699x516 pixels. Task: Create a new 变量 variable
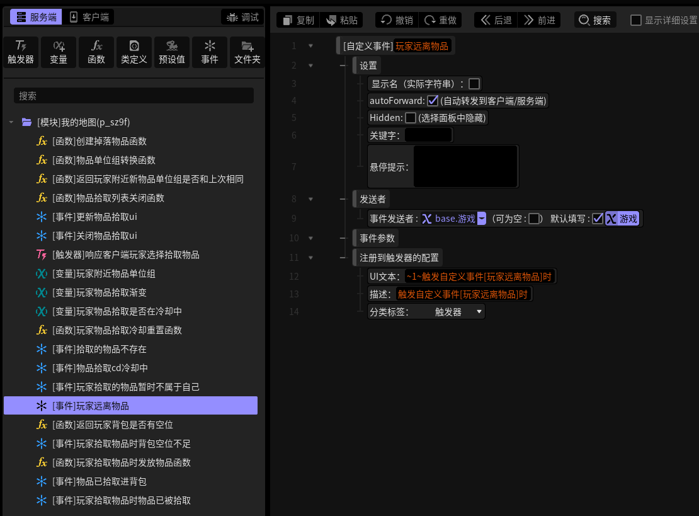tap(59, 52)
